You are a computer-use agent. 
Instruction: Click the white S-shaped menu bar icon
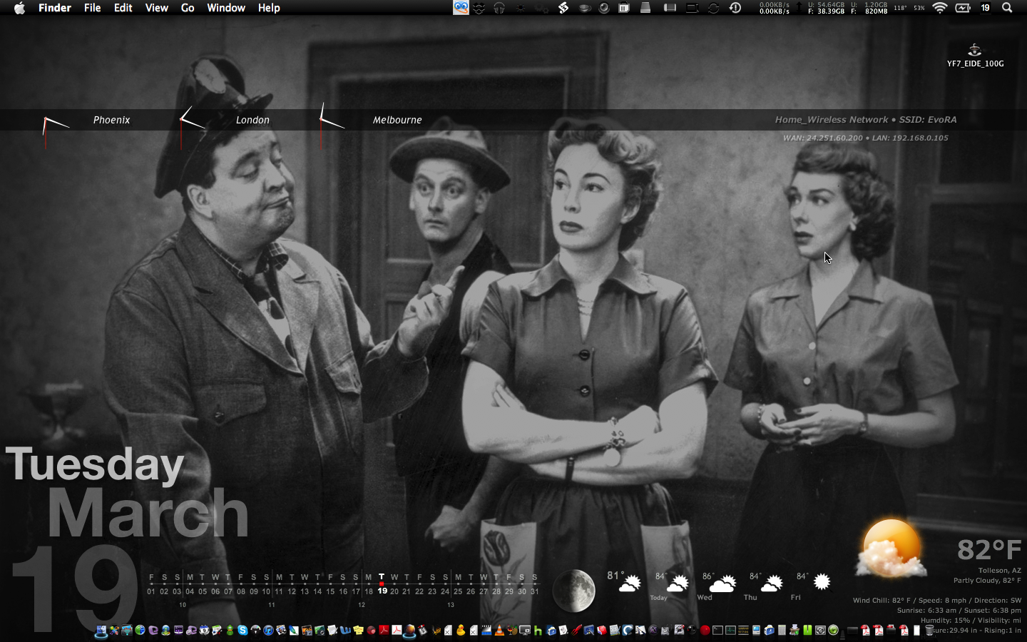click(563, 8)
